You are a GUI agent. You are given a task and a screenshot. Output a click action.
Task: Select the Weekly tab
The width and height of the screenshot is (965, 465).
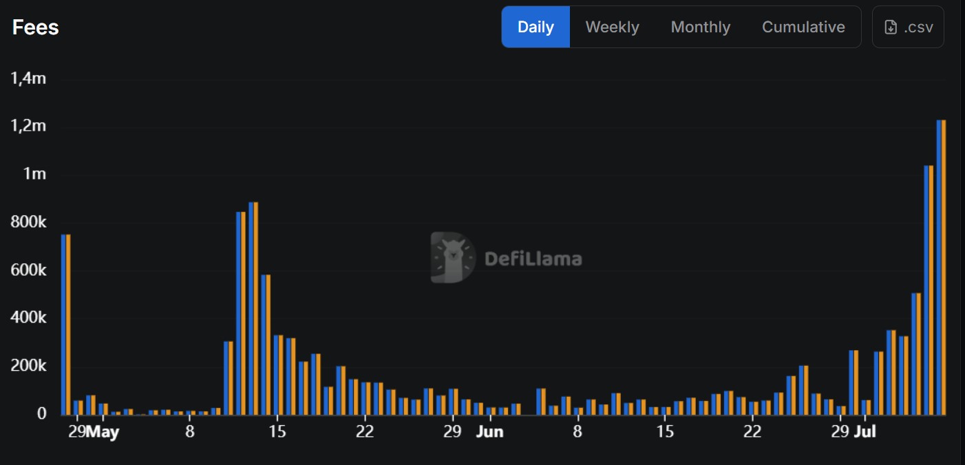point(612,28)
